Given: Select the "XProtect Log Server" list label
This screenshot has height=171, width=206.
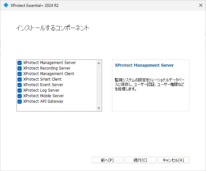Looking at the screenshot, I should (x=41, y=90).
